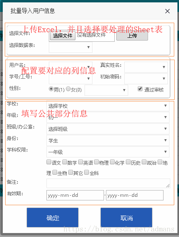Check the 历史 subject checkbox
This screenshot has width=179, height=237.
pos(128,162)
